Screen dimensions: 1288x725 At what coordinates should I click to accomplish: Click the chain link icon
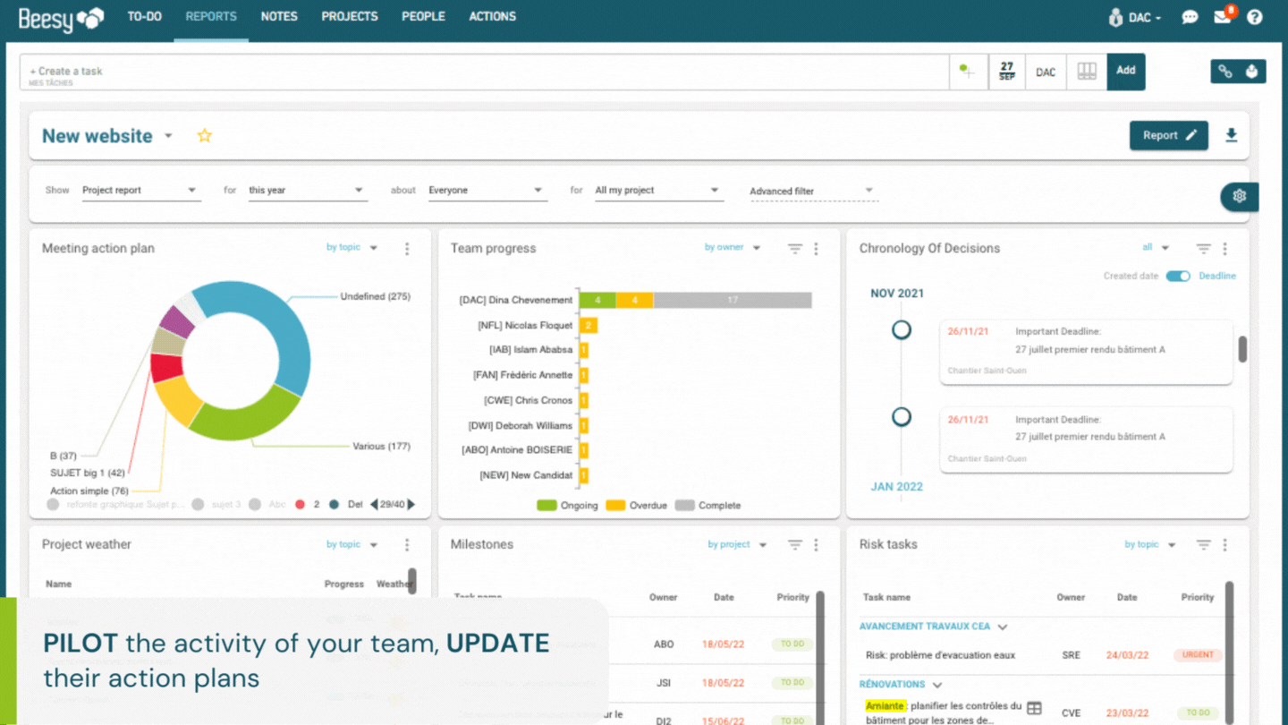tap(1225, 72)
